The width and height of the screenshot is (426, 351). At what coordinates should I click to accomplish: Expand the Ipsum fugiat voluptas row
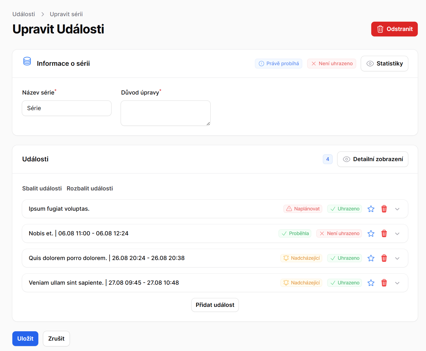[397, 209]
